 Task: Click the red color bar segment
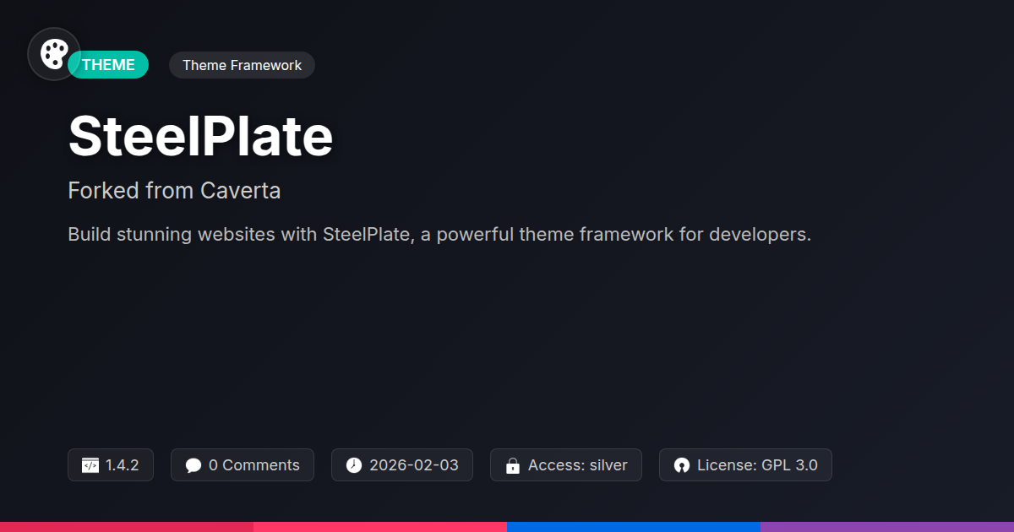coord(127,526)
